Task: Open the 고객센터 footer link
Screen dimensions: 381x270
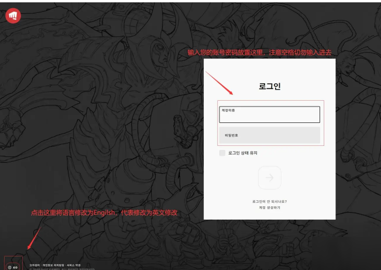Action: [35, 265]
